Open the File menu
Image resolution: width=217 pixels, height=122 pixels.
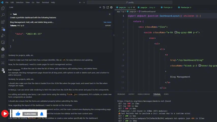tap(7, 2)
